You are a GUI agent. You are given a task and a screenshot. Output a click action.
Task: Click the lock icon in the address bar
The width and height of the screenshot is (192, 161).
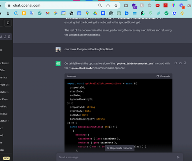pos(9,6)
